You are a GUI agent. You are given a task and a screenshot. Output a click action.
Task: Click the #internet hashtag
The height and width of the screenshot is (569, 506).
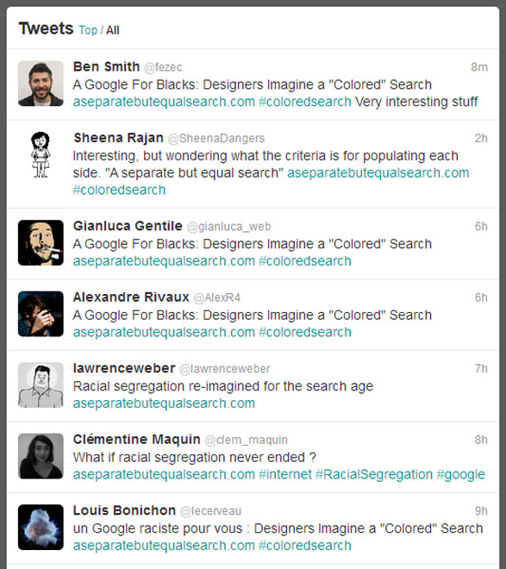pos(285,474)
